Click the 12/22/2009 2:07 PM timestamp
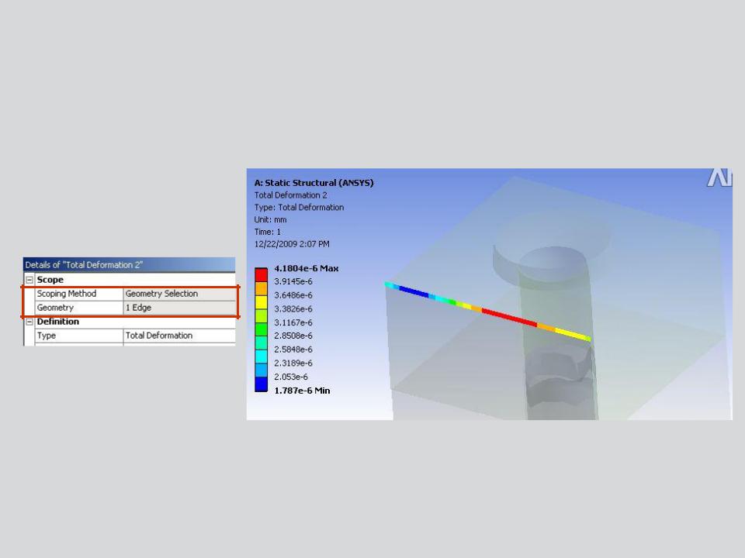Viewport: 745px width, 558px height. (x=292, y=244)
